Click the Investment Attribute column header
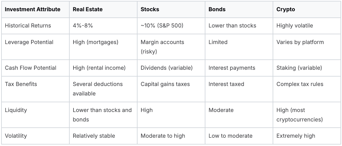The image size is (342, 146). 33,9
